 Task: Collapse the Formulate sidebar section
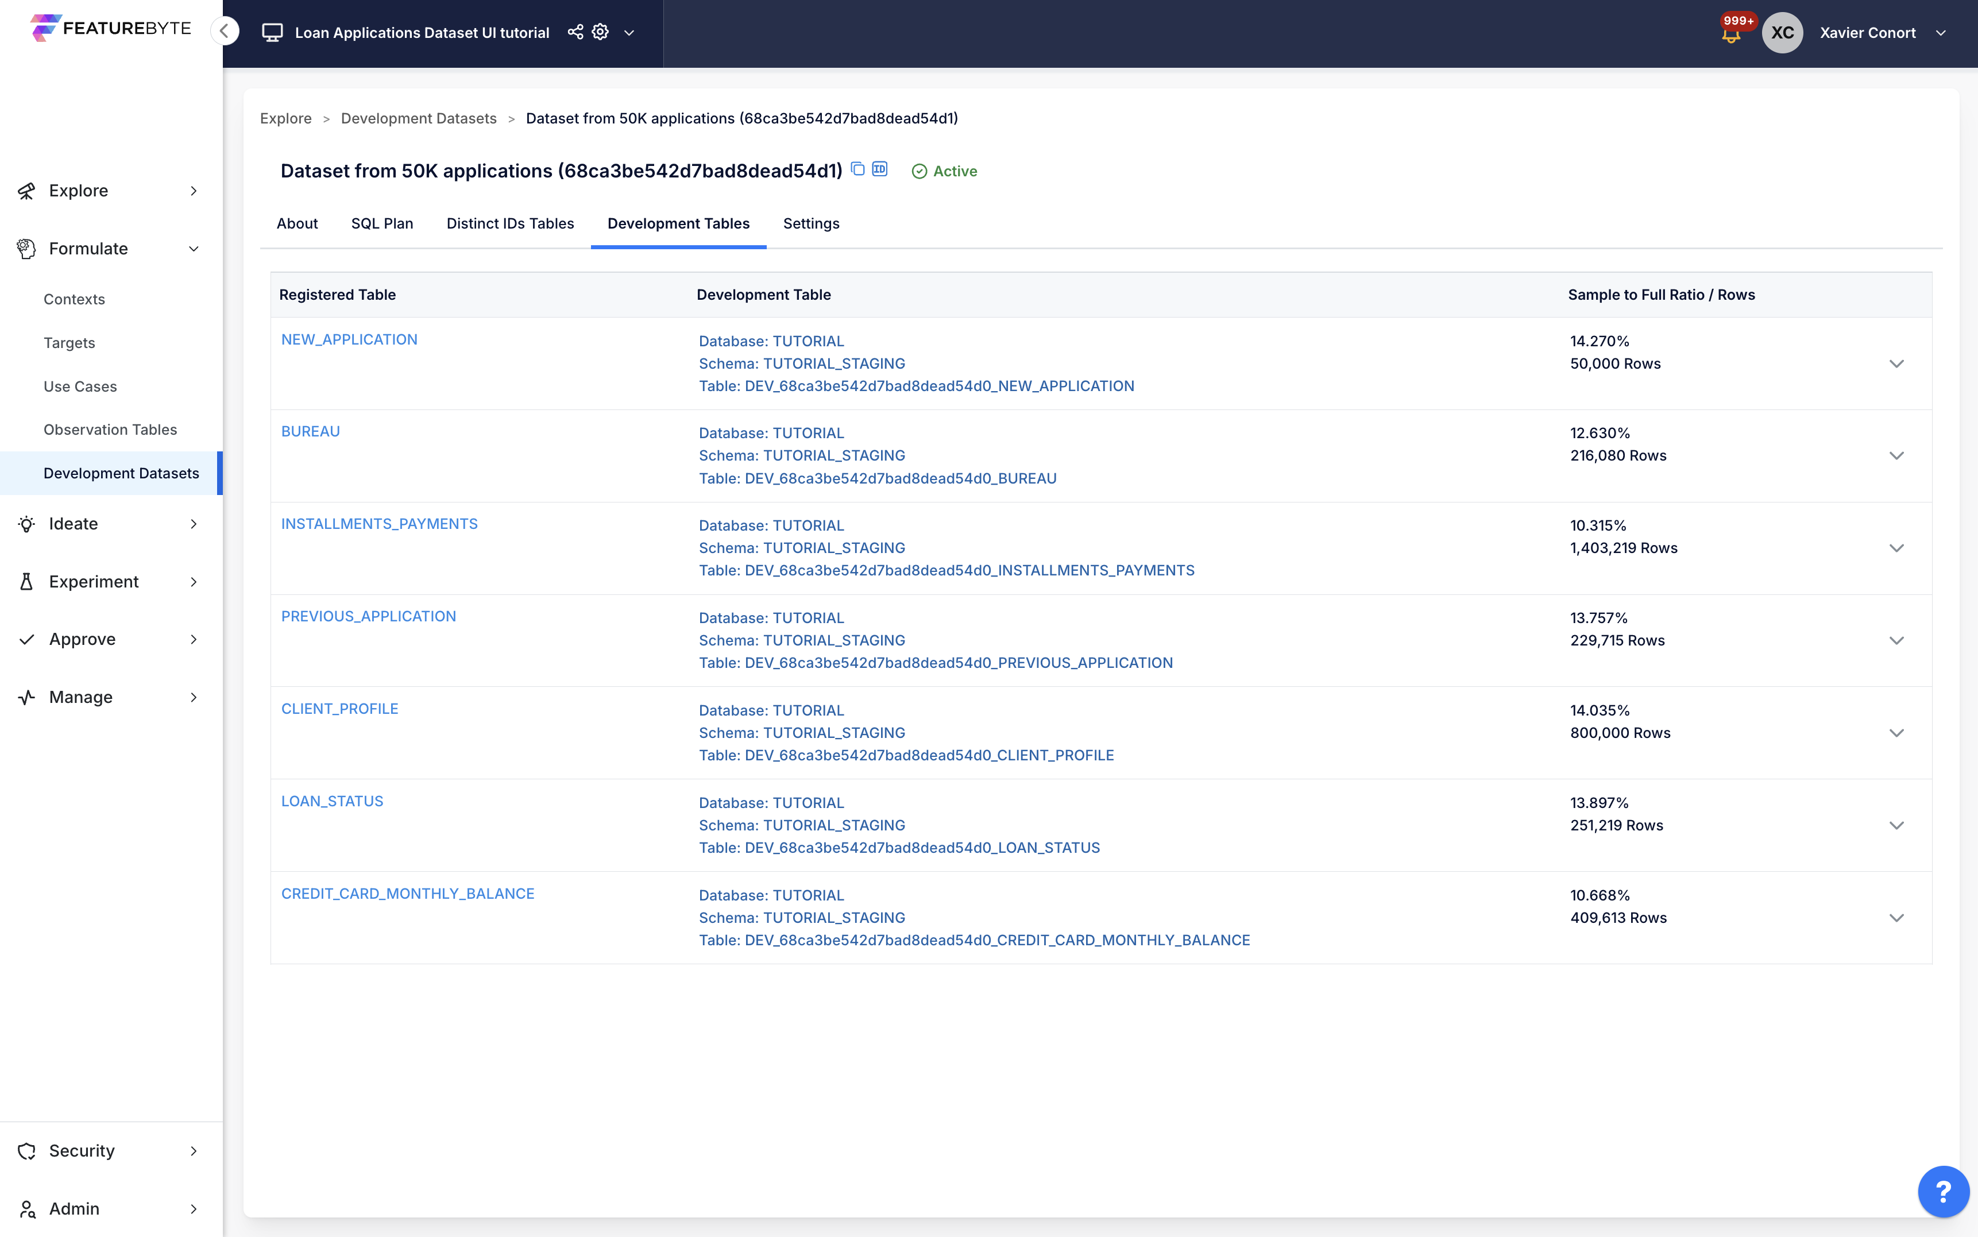coord(193,249)
